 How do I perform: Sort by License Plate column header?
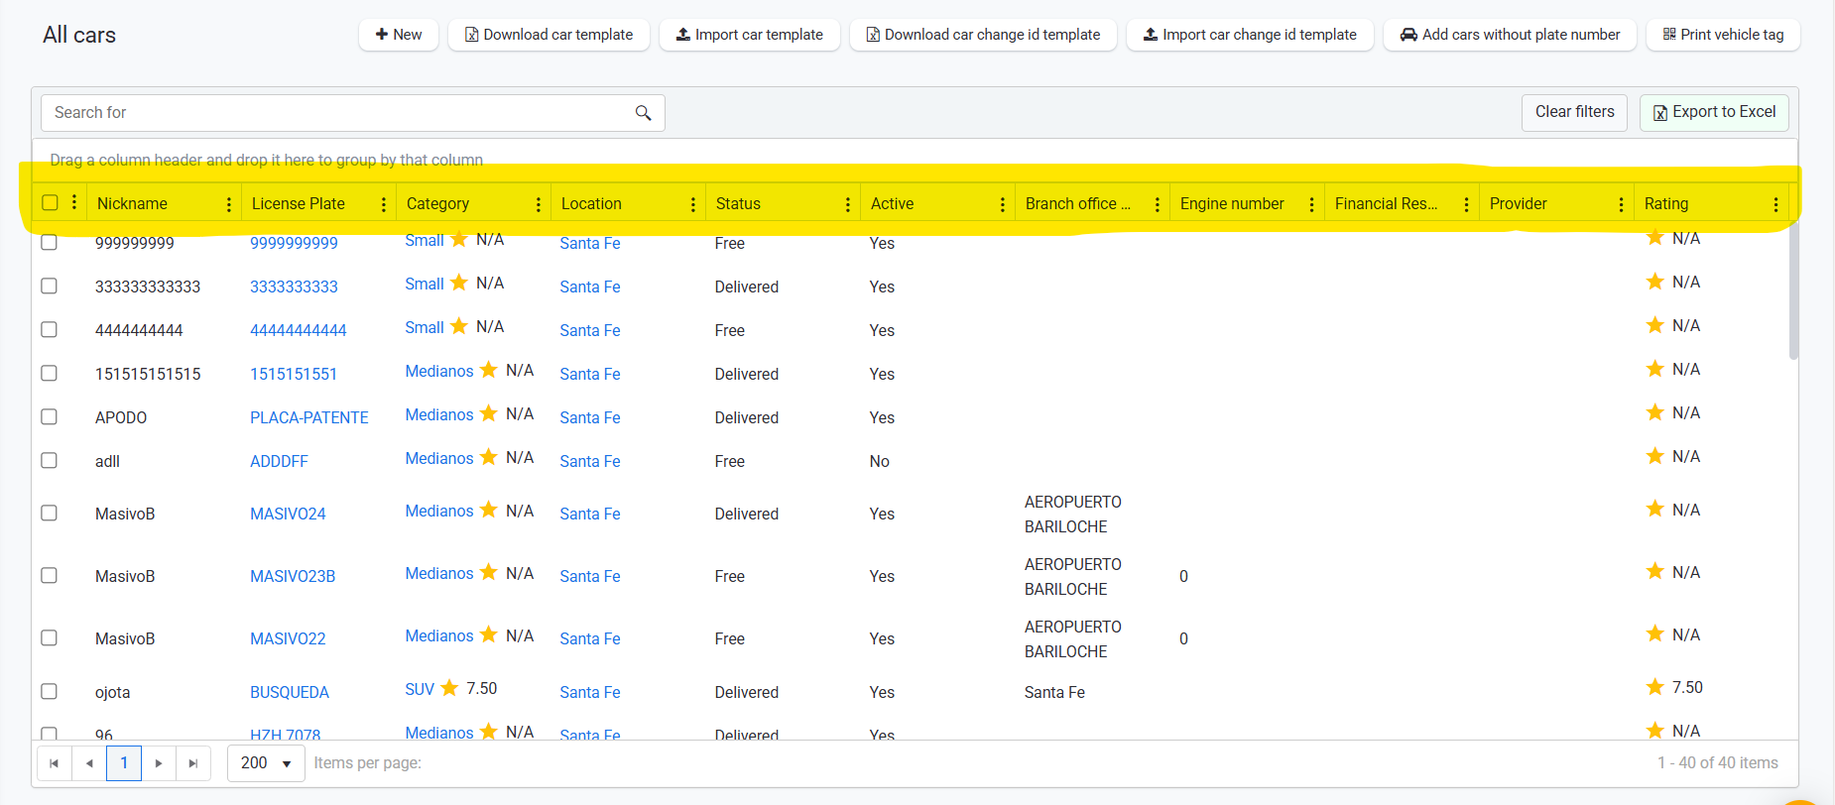(x=299, y=204)
